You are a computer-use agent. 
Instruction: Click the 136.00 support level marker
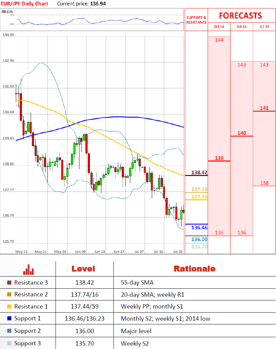199,239
